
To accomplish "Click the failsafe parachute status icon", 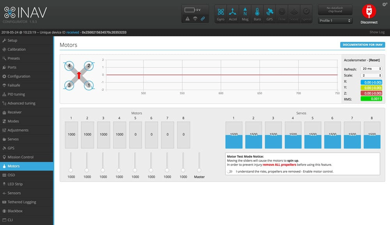I will click(195, 19).
